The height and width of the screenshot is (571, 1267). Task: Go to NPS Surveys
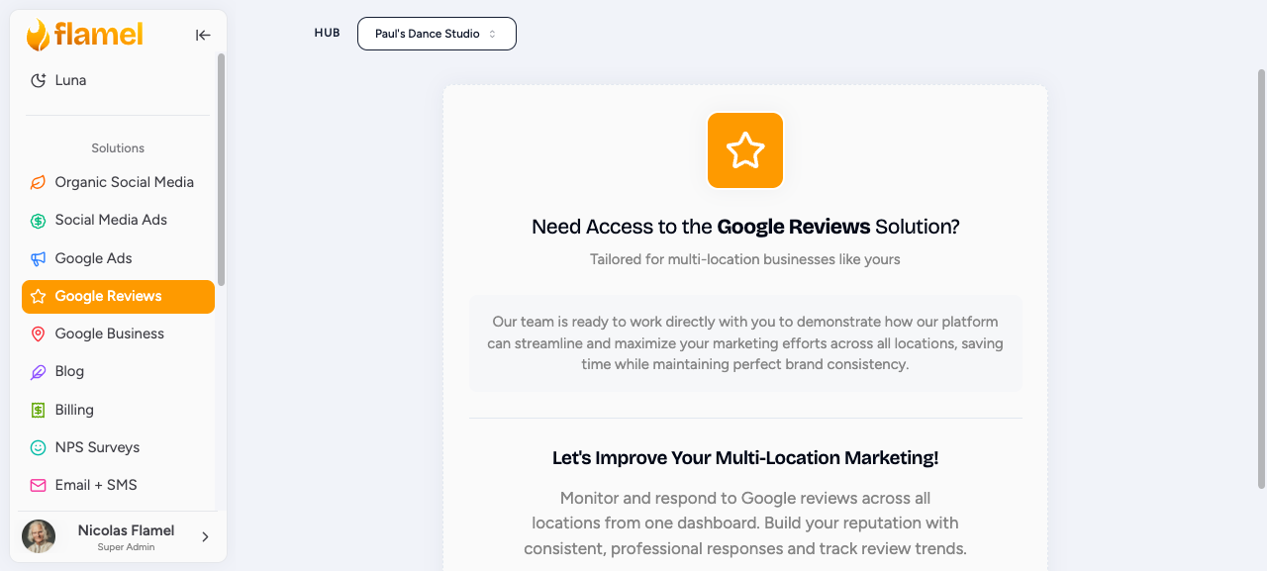coord(118,447)
